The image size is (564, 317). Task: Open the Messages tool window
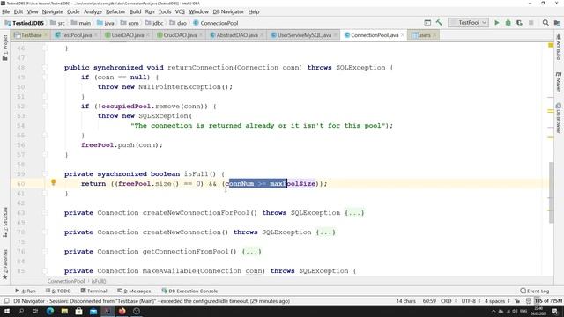(x=134, y=291)
